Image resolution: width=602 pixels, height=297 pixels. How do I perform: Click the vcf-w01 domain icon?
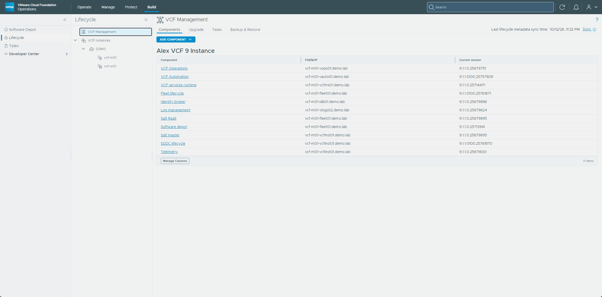click(x=100, y=66)
